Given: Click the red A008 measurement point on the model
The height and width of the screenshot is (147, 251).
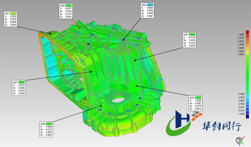Looking at the screenshot, I should (79, 28).
